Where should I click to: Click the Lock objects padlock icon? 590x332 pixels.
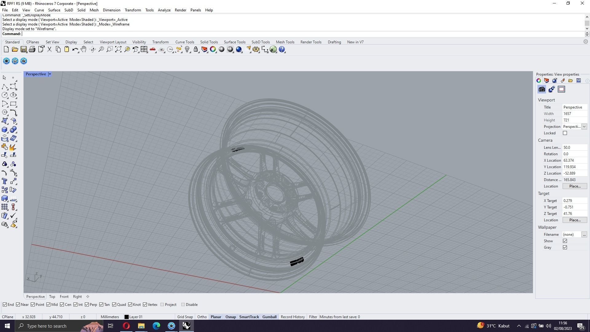196,49
